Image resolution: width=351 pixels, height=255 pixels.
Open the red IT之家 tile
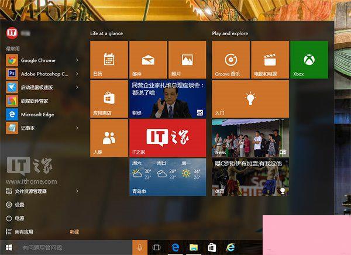point(168,138)
